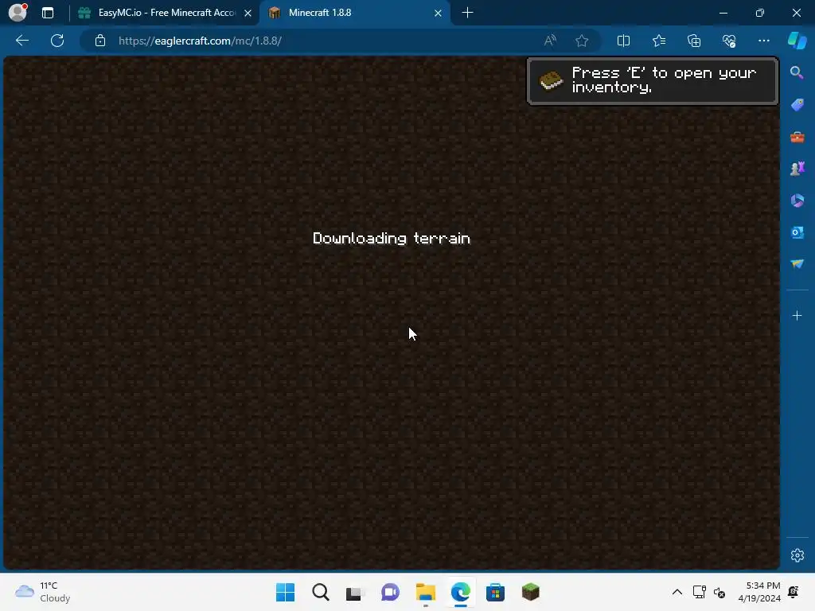
Task: Click the inventory tutorial toast
Action: click(x=653, y=81)
